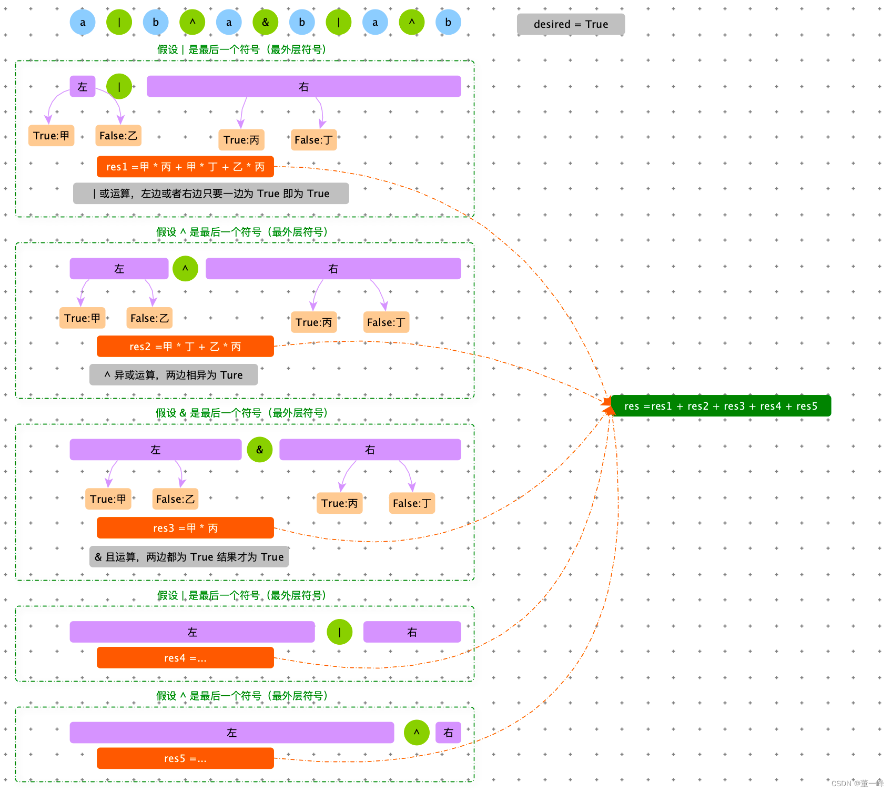Click the small purple 右 block in the res5 section
Viewport: 892px width, 792px height.
pos(448,733)
